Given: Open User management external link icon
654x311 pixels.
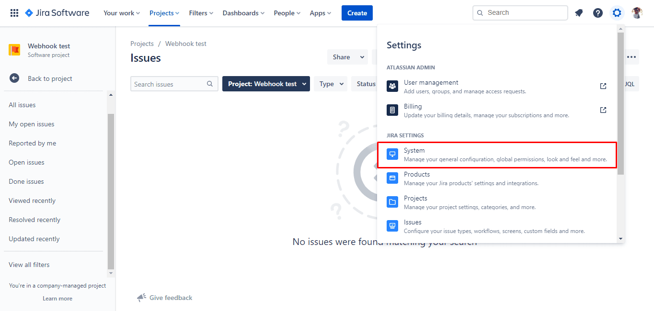Looking at the screenshot, I should tap(603, 86).
